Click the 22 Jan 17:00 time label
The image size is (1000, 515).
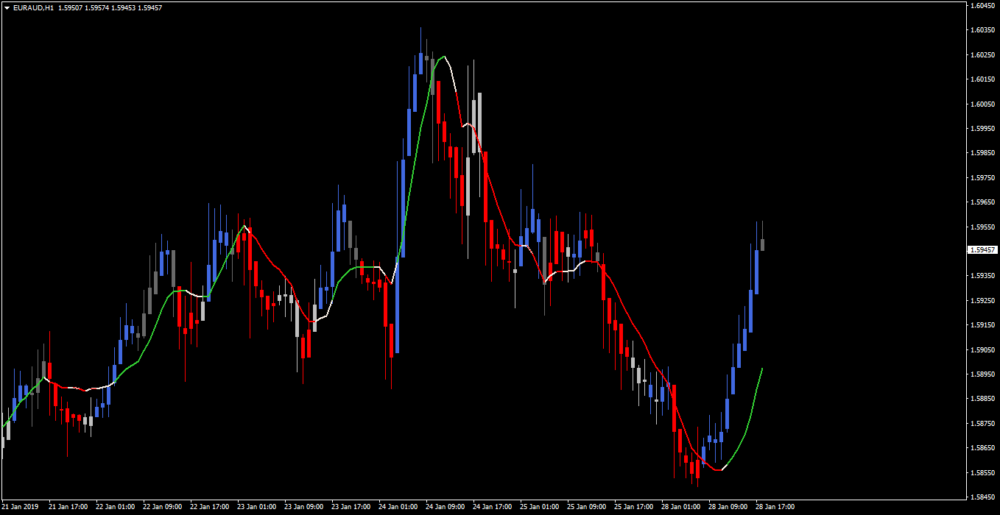tap(210, 507)
